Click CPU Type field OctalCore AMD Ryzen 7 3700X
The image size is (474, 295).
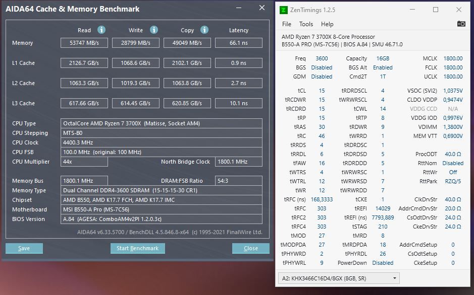(x=162, y=123)
